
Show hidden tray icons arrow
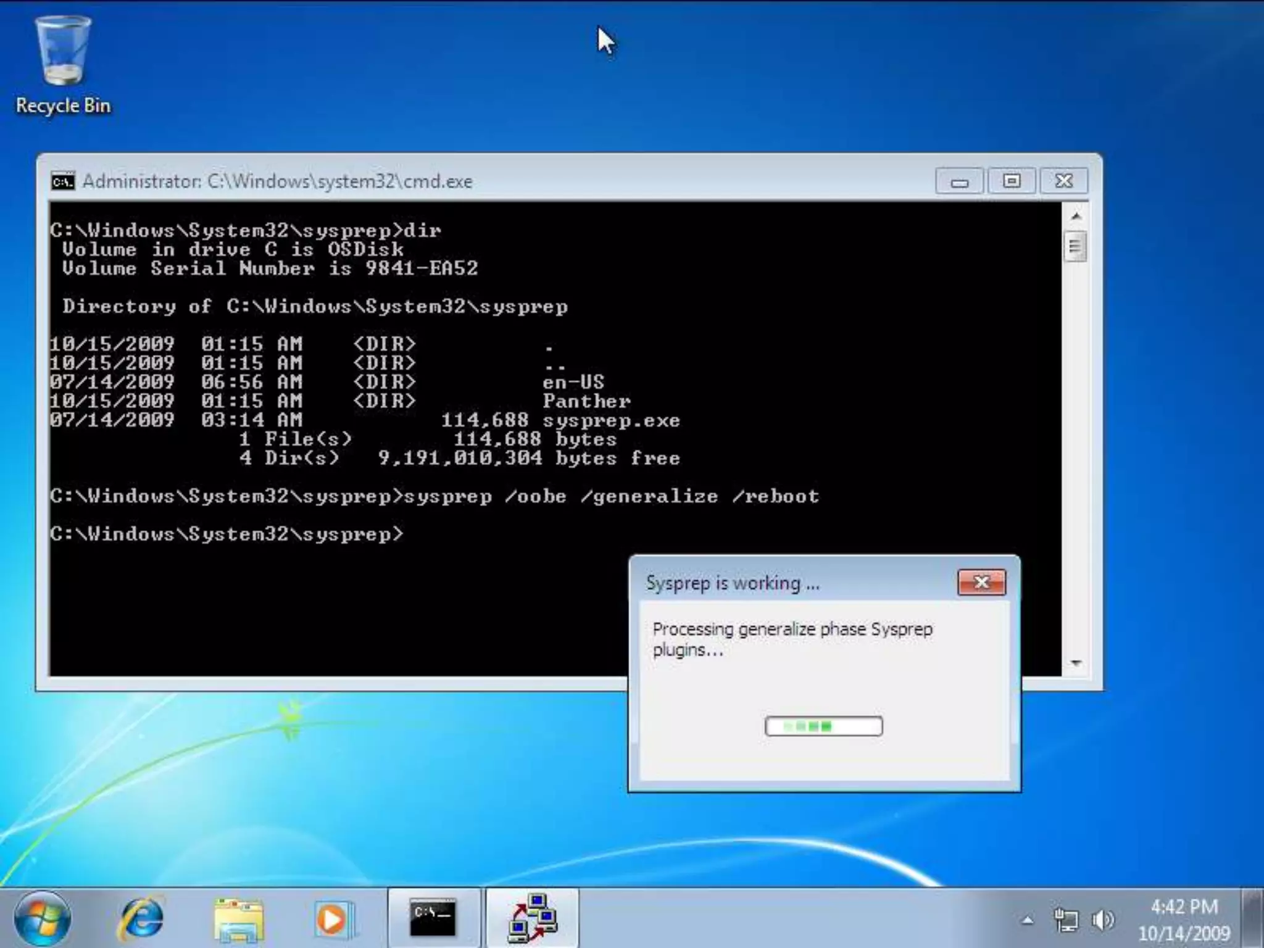pos(1027,920)
